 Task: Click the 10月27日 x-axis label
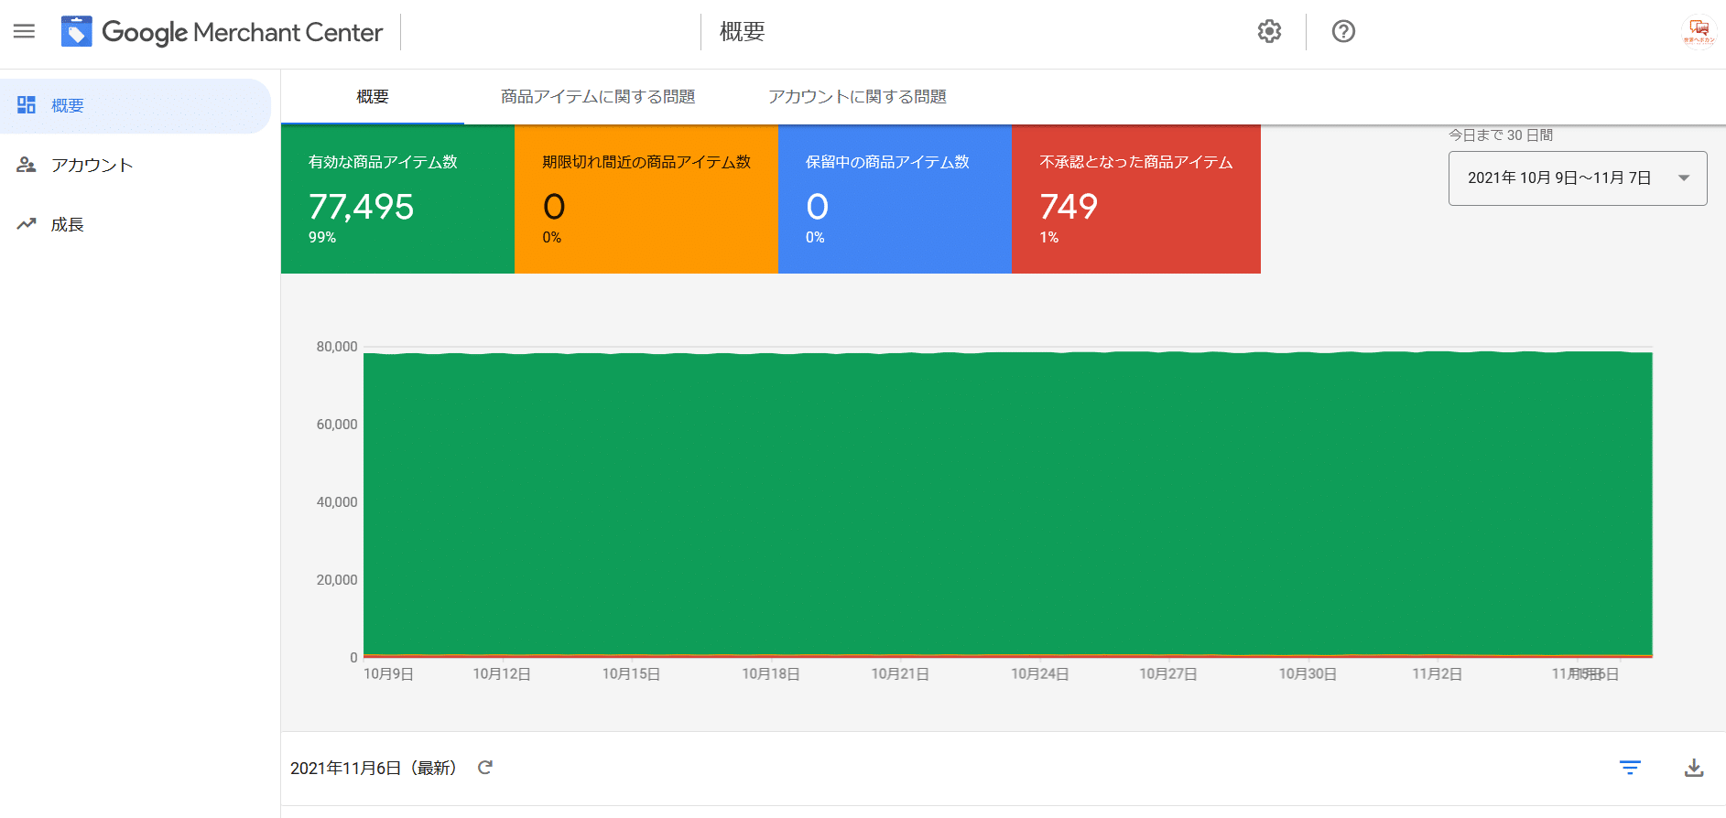pos(1168,674)
